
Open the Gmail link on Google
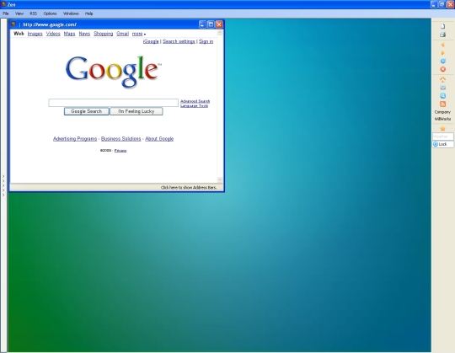coord(122,34)
